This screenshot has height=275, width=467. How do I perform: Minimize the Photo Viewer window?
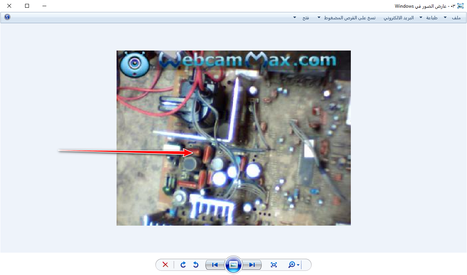(x=44, y=6)
